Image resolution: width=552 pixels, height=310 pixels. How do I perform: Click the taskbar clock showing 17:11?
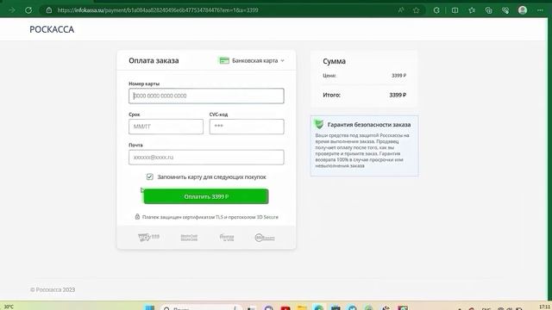tap(544, 307)
